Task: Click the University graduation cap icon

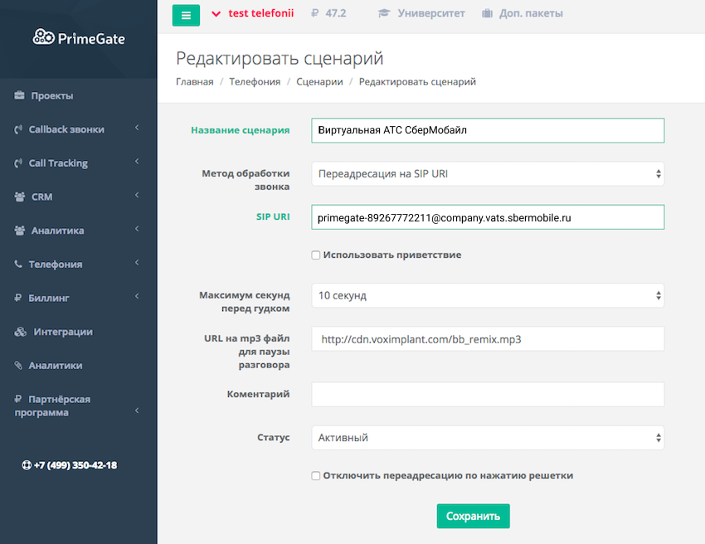Action: pyautogui.click(x=383, y=13)
